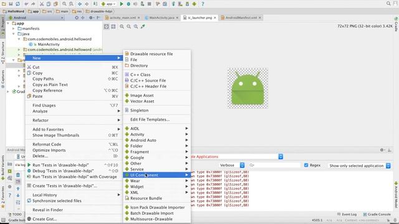Click Synchronize selected files
Viewport: 399px width, 224px height.
(74, 201)
